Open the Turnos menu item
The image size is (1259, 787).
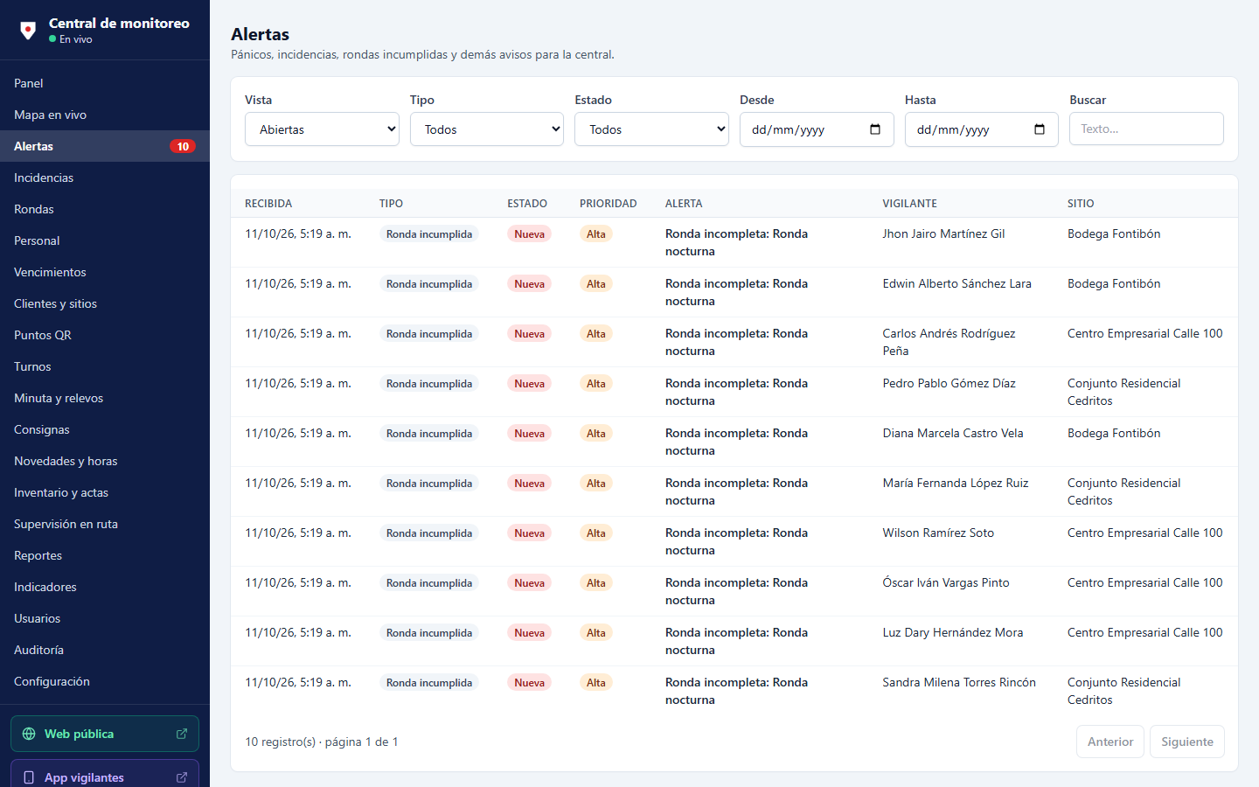coord(105,366)
